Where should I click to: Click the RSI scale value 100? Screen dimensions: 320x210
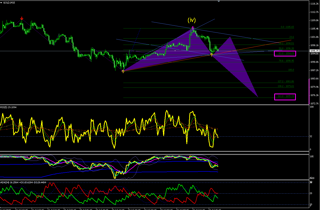point(312,107)
